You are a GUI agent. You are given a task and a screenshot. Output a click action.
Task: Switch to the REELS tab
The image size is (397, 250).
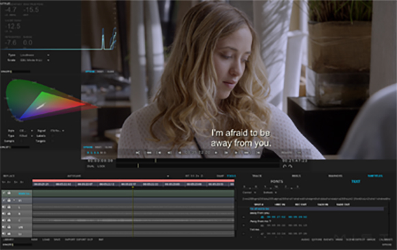tap(296, 175)
